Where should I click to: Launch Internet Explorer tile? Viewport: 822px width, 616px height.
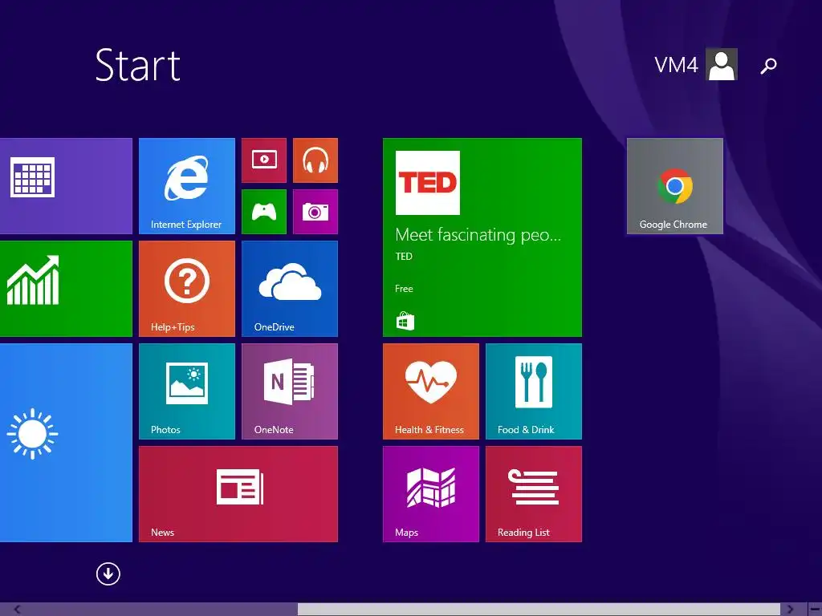pyautogui.click(x=186, y=186)
